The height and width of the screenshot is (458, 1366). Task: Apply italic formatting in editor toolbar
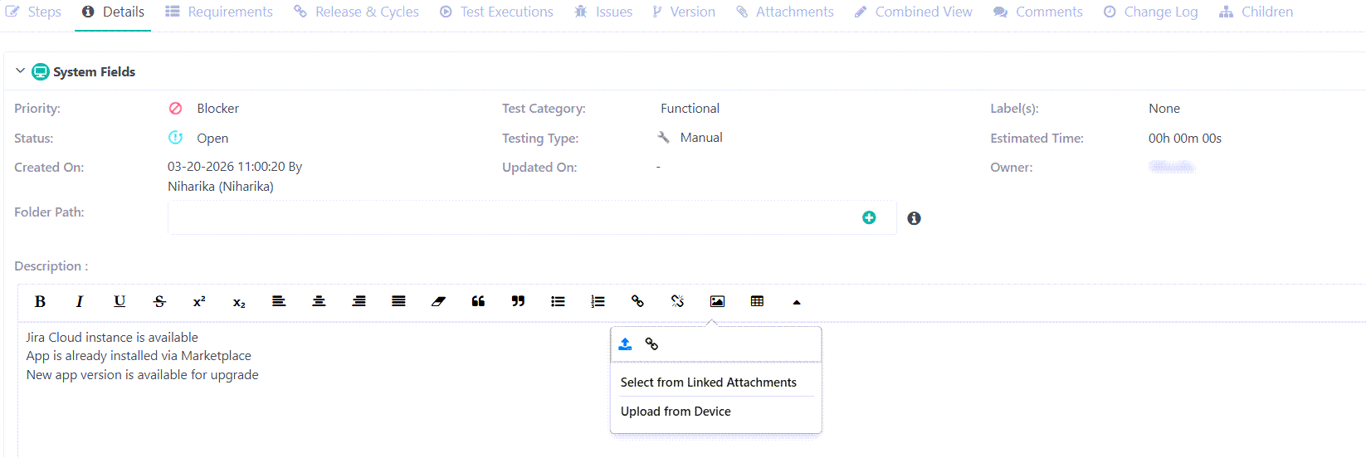pyautogui.click(x=80, y=302)
